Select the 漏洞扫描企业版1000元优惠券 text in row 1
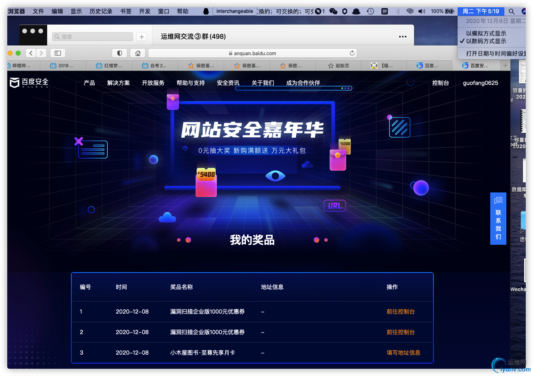This screenshot has width=533, height=376. tap(207, 312)
